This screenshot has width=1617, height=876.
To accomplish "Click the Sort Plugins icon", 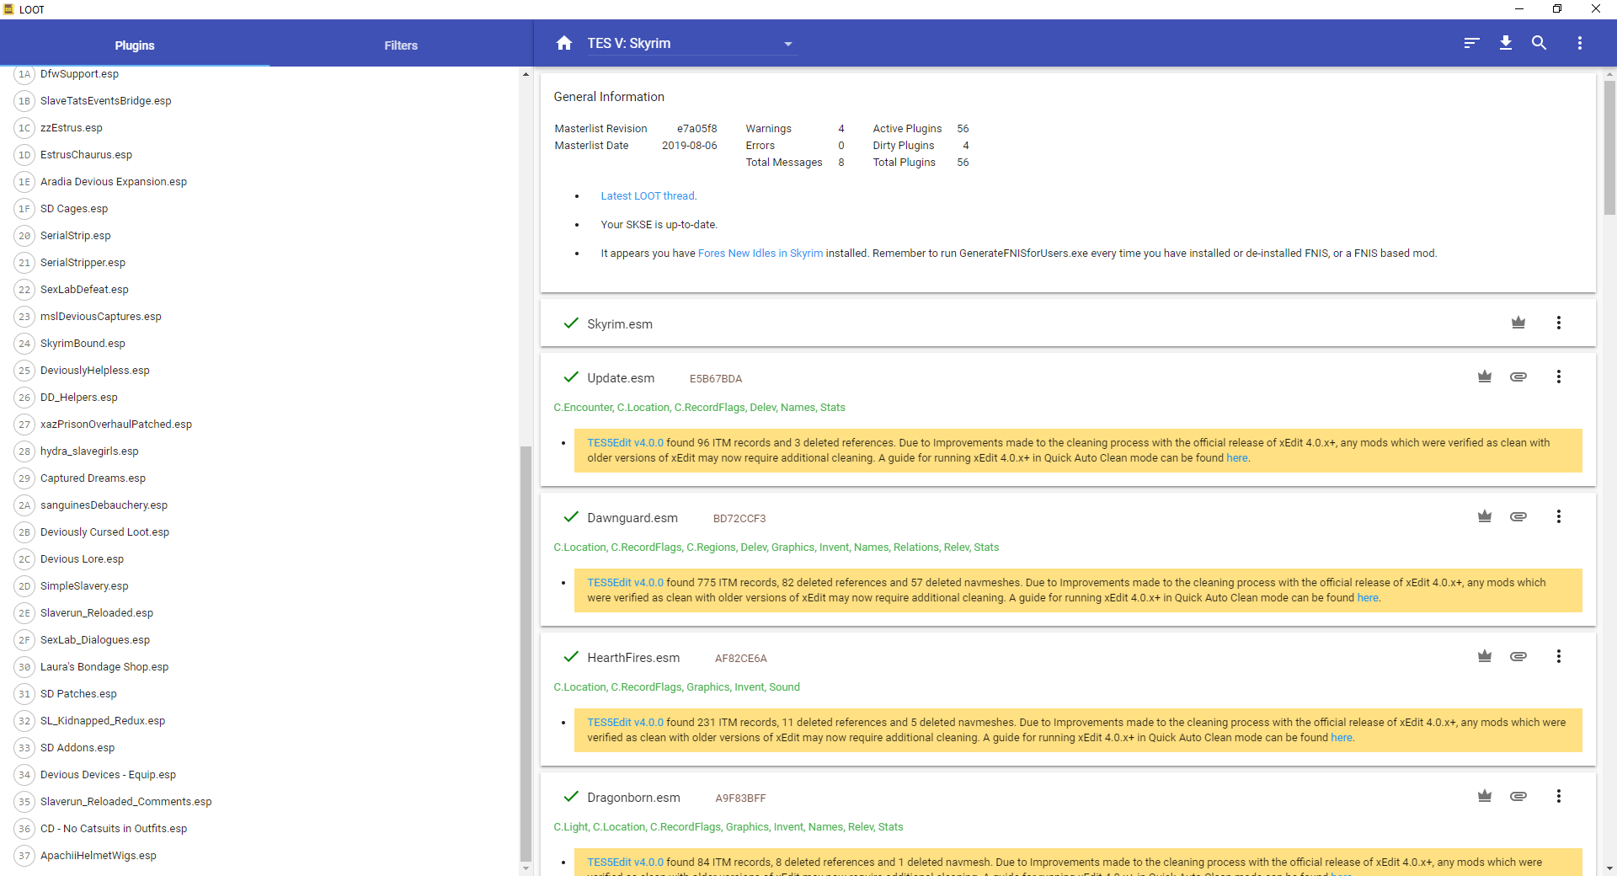I will coord(1471,43).
